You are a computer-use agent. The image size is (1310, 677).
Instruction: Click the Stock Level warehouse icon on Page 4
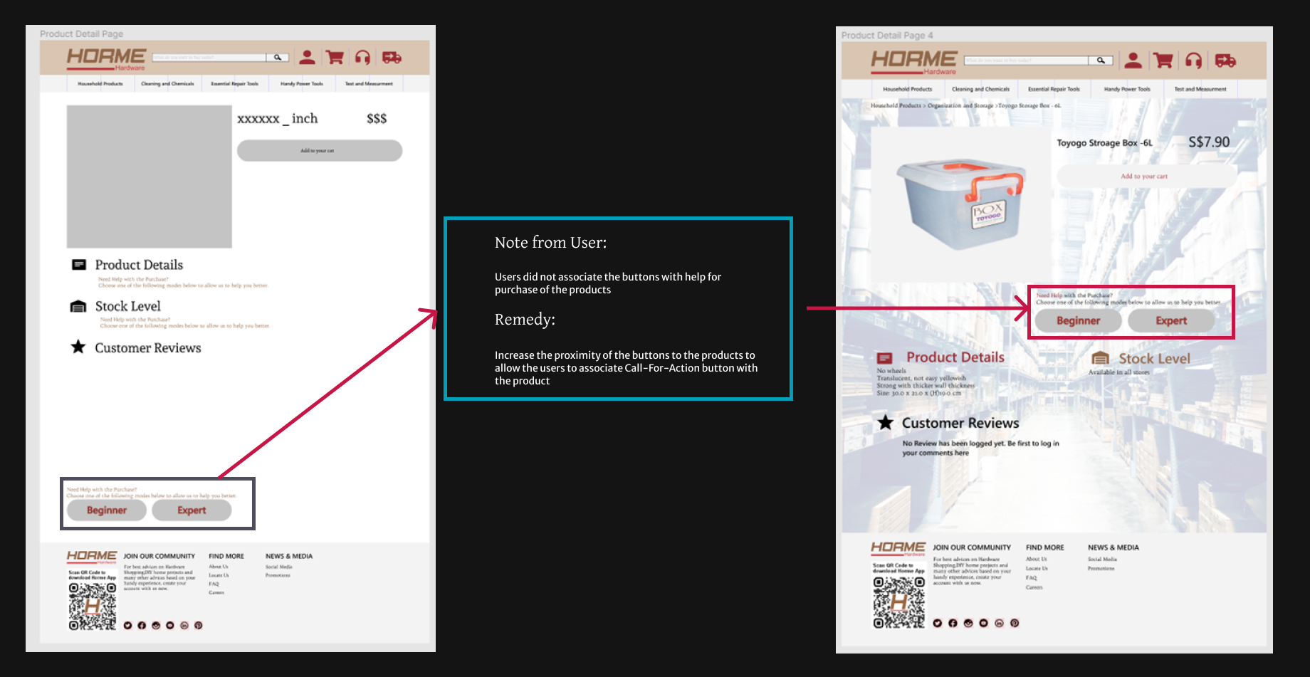(1101, 358)
